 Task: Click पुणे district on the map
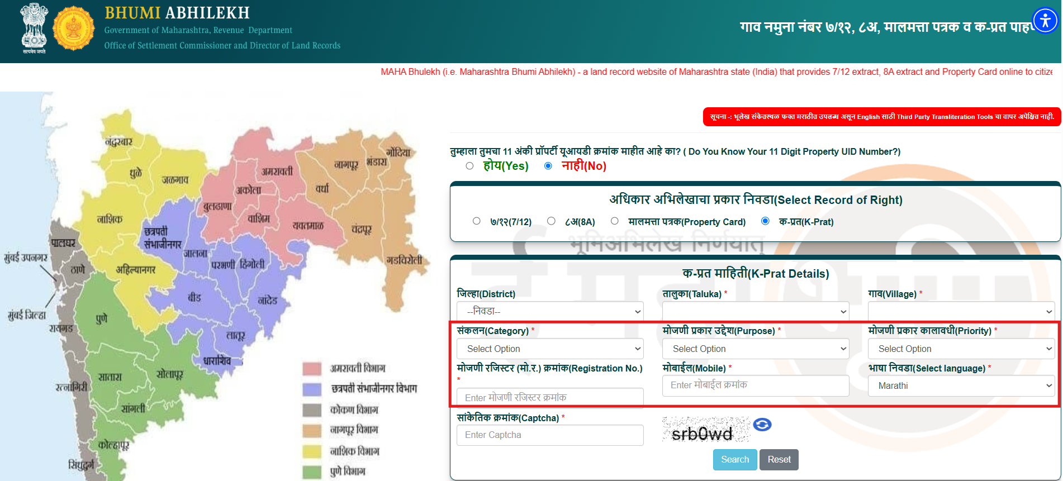[102, 318]
